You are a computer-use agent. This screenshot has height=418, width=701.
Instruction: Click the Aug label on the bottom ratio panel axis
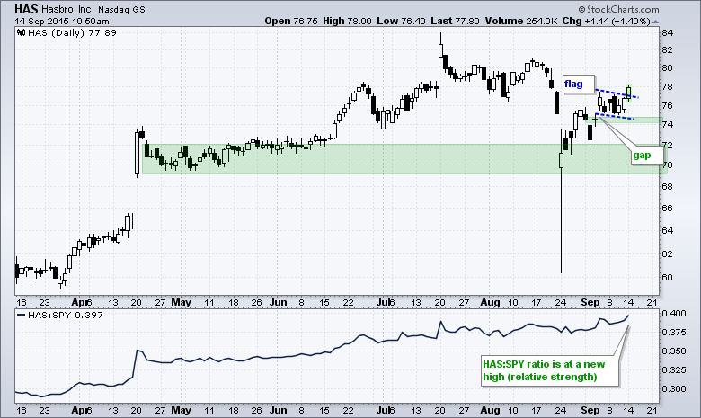click(x=490, y=410)
